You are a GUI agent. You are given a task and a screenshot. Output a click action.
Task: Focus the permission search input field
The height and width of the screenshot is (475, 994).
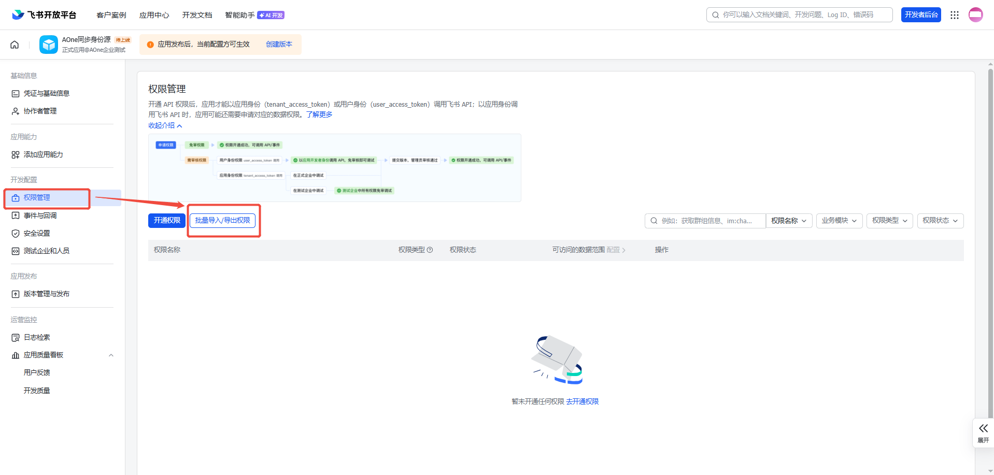pyautogui.click(x=705, y=221)
